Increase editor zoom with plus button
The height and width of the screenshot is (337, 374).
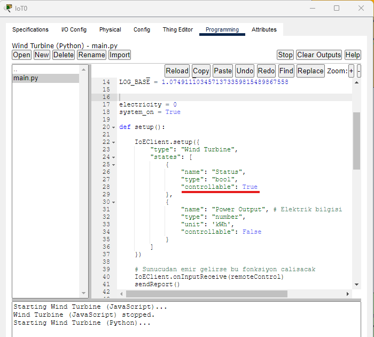click(351, 71)
